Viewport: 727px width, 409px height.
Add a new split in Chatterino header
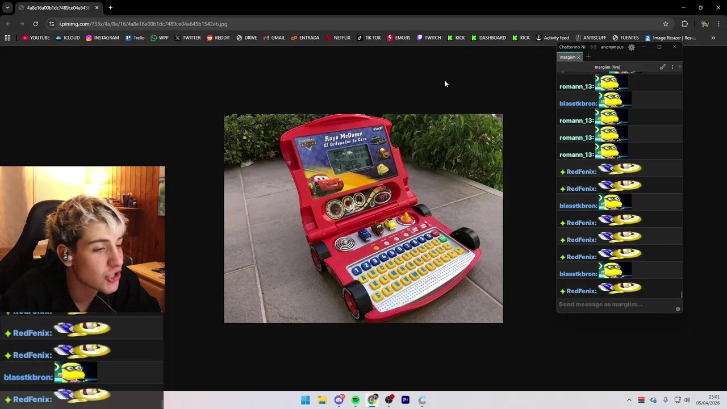[x=679, y=67]
